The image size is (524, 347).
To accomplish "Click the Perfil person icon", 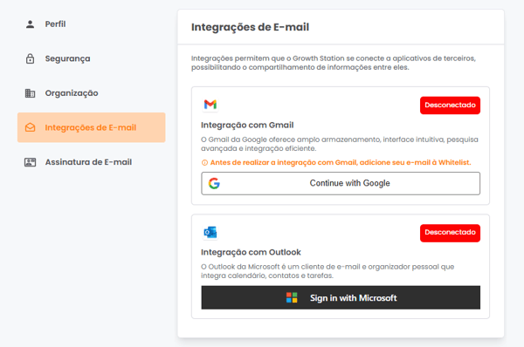I will point(30,24).
